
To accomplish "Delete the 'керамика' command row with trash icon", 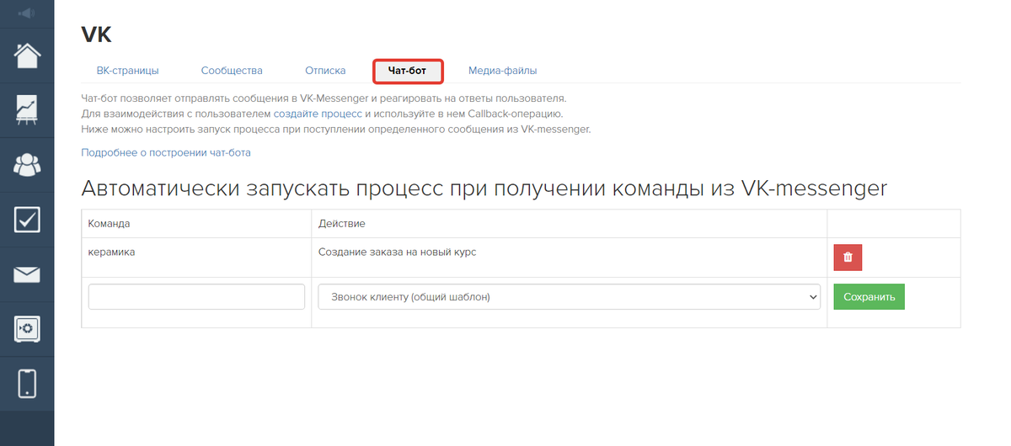I will coord(848,258).
